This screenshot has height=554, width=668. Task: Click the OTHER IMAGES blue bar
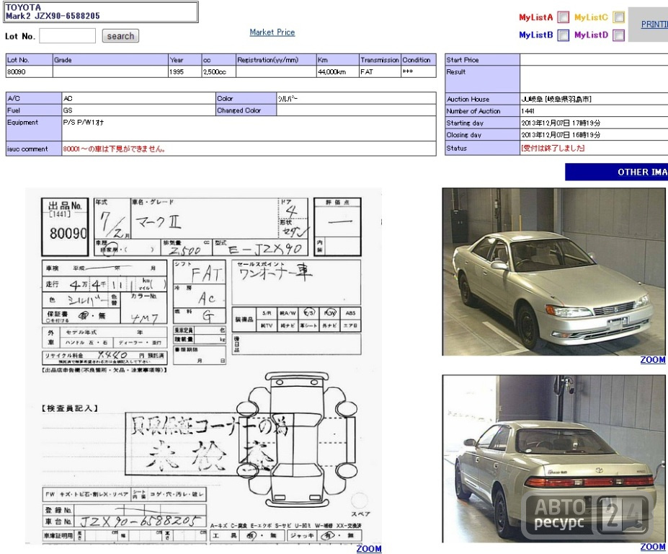tap(616, 172)
